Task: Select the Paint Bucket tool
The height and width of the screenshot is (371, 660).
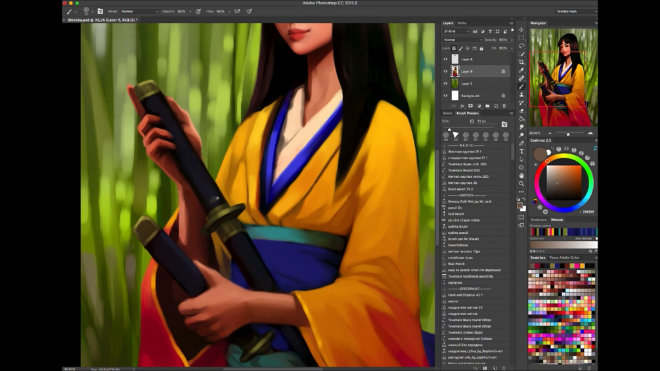Action: (x=521, y=119)
